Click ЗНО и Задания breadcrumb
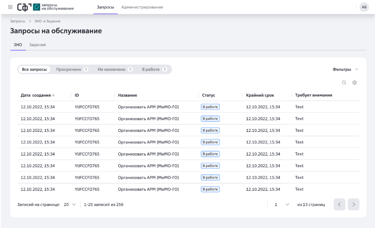This screenshot has height=228, width=375. pyautogui.click(x=47, y=21)
